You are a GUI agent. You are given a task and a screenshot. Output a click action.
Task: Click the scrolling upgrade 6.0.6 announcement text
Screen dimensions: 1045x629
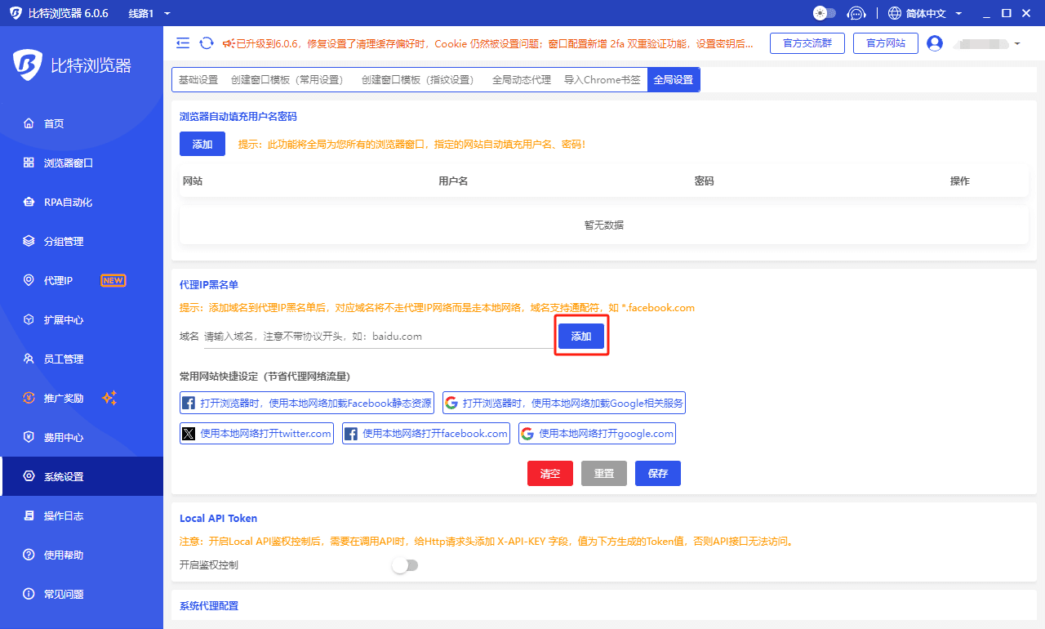coord(496,43)
